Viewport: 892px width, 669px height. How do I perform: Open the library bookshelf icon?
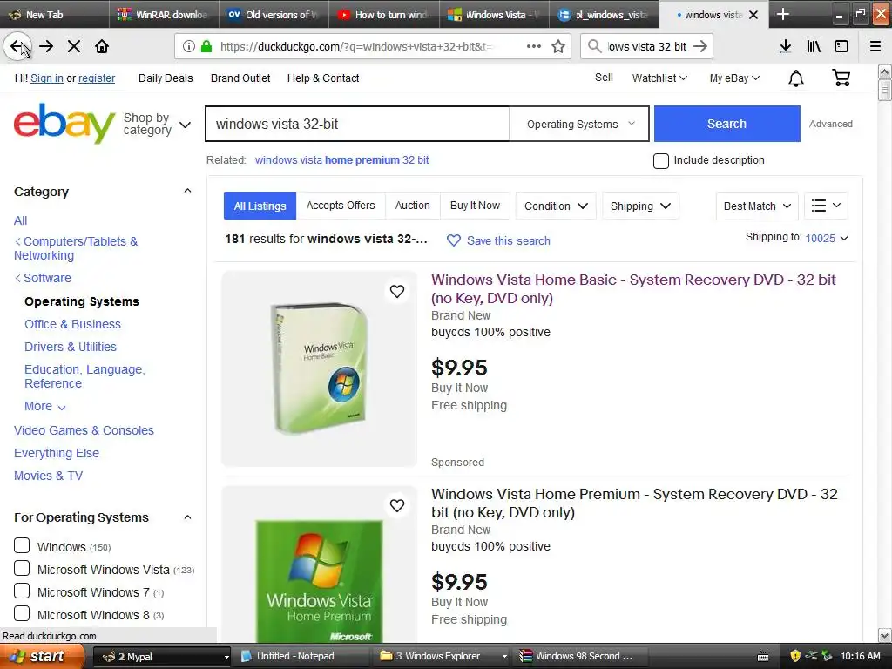coord(814,47)
